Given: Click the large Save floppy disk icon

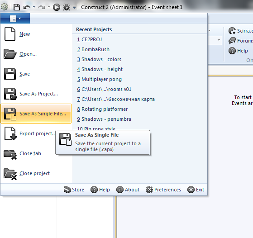Looking at the screenshot, I should (x=10, y=74).
